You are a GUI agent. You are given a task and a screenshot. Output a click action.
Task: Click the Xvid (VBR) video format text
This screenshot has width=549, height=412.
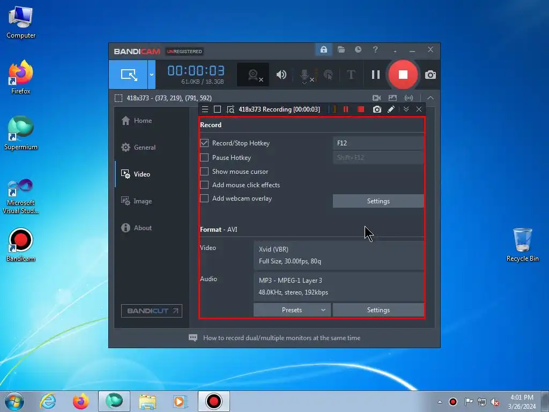tap(273, 249)
